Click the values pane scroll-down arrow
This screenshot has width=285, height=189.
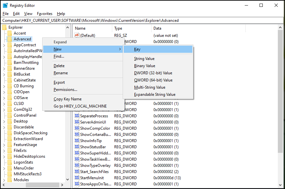(x=280, y=185)
